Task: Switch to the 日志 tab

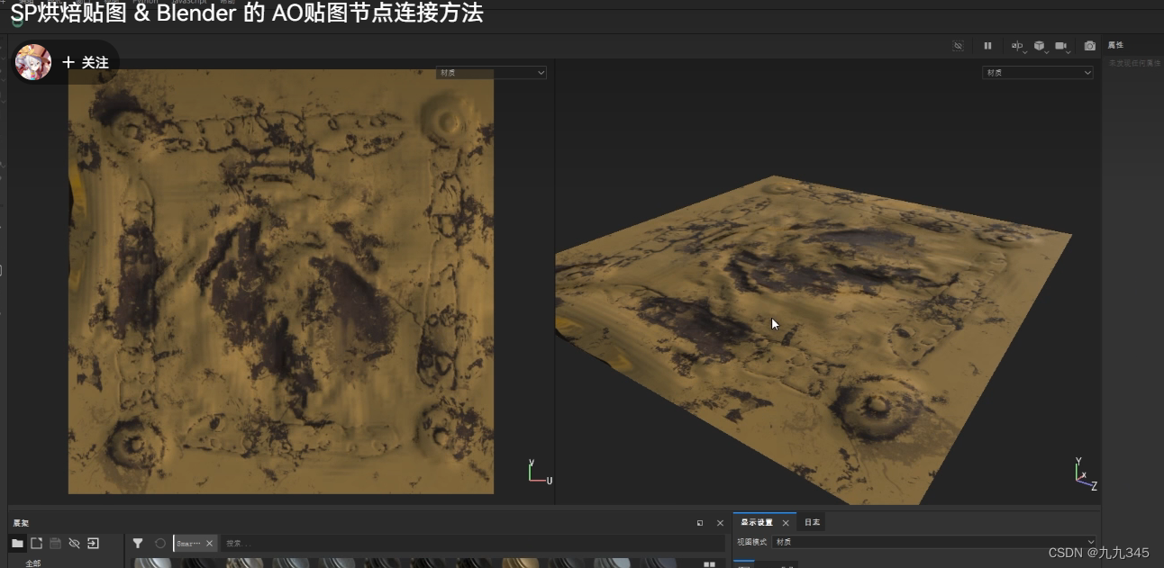Action: (x=812, y=522)
